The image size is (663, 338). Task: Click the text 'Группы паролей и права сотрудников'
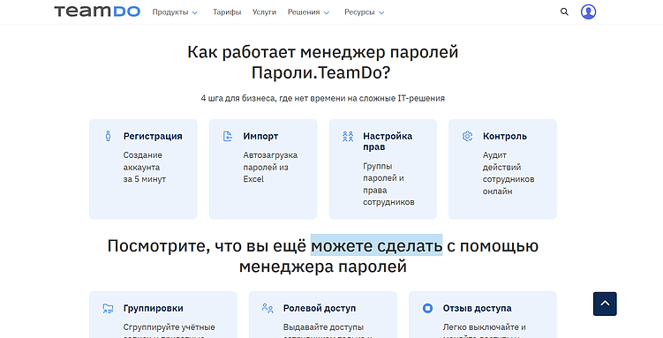[x=388, y=184]
